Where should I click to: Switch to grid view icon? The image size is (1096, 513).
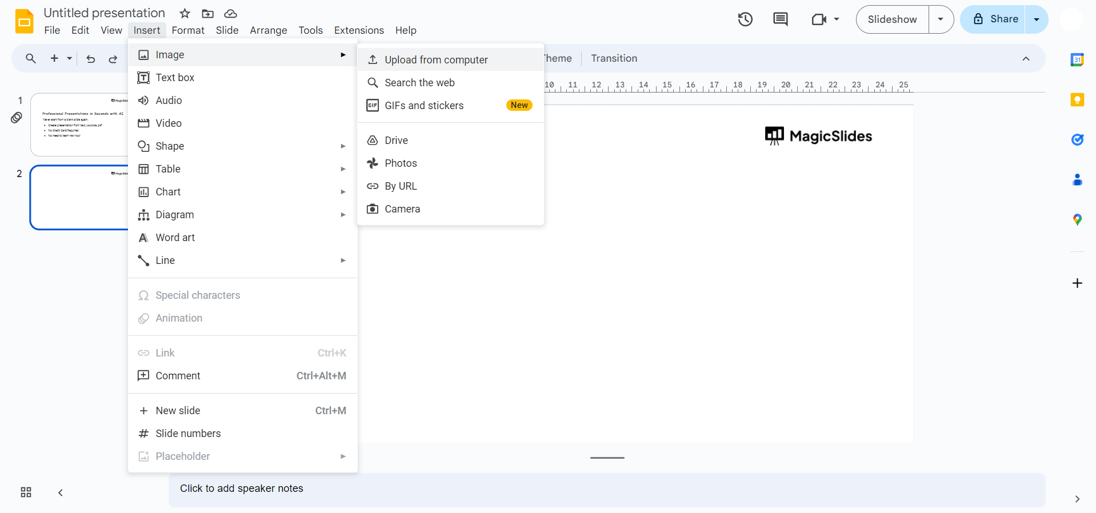click(x=26, y=492)
